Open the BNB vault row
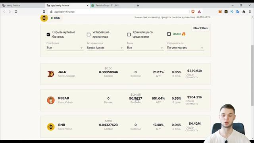The image size is (254, 143). pyautogui.click(x=125, y=127)
